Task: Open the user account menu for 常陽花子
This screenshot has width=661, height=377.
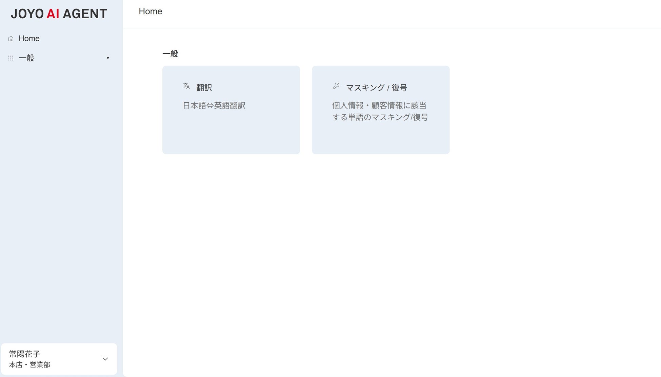Action: coord(59,359)
